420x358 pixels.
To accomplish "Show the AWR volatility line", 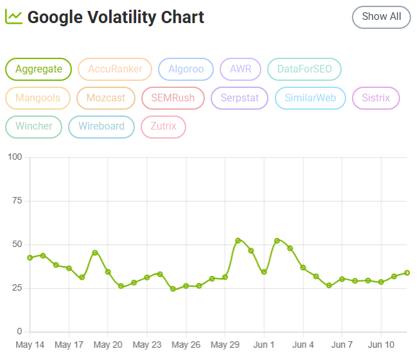I will point(241,69).
